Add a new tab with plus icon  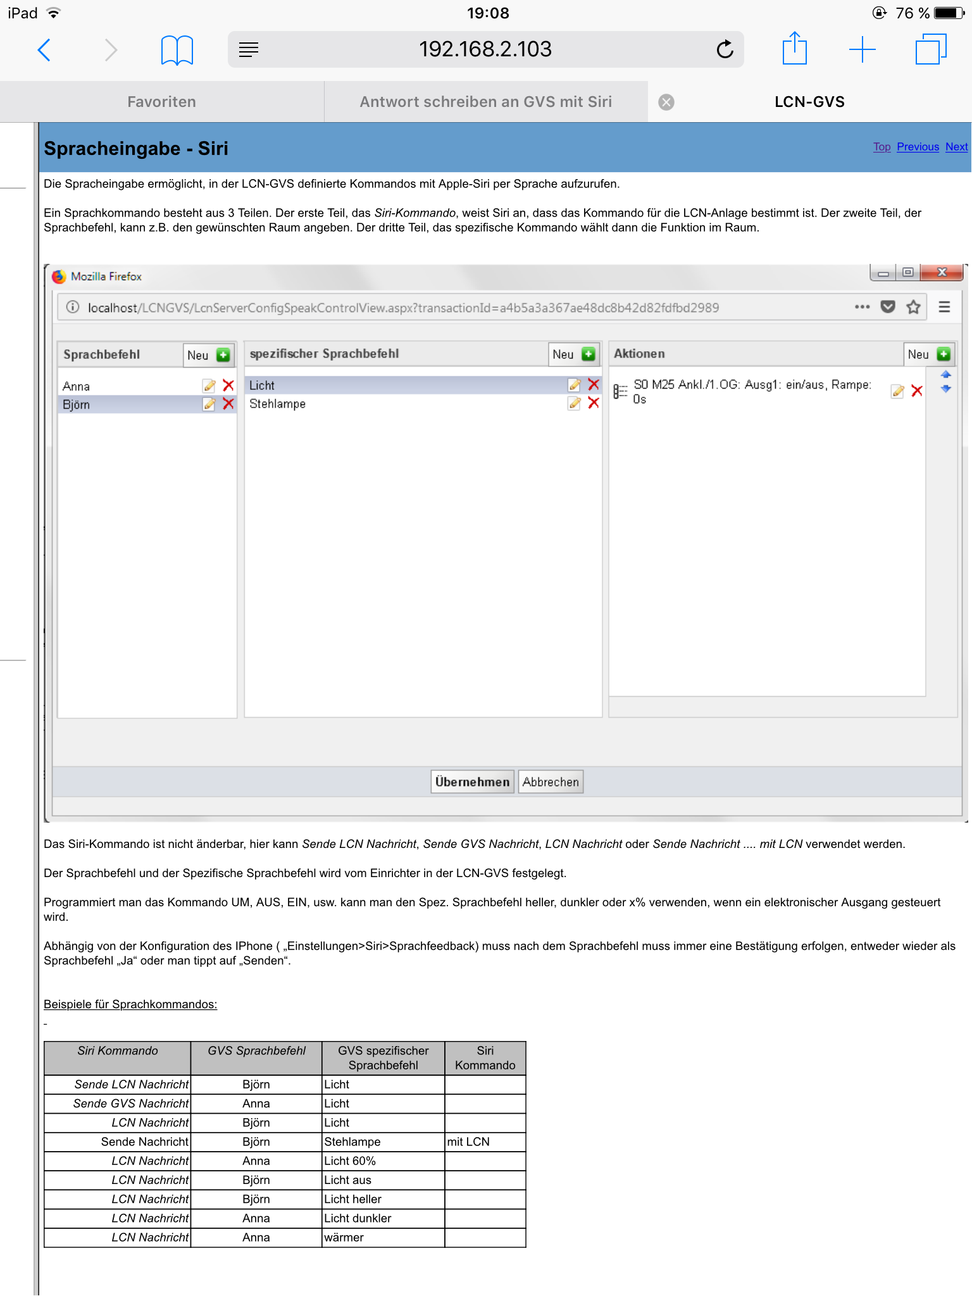click(x=862, y=49)
